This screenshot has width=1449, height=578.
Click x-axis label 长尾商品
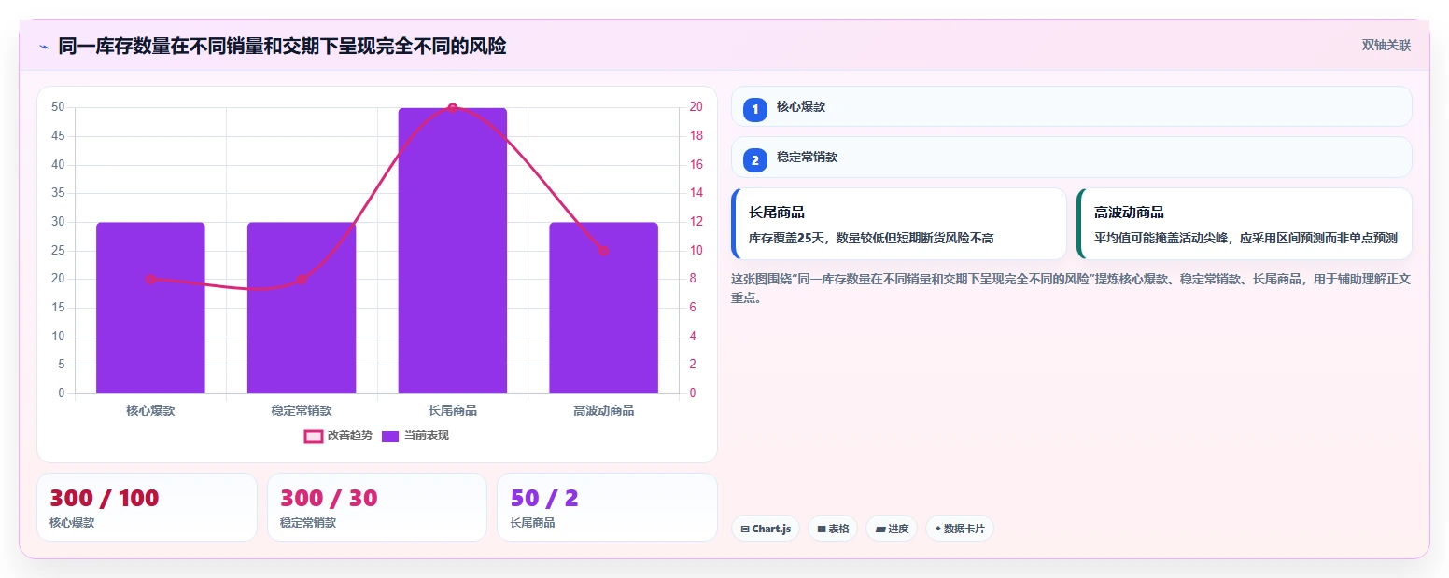point(453,410)
